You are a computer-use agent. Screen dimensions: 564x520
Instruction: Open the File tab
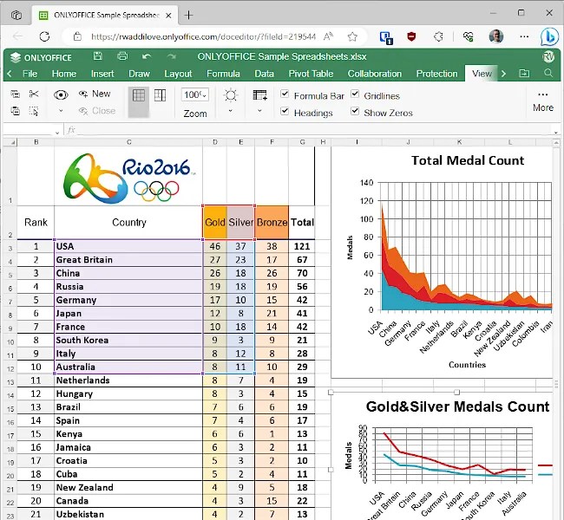coord(30,74)
